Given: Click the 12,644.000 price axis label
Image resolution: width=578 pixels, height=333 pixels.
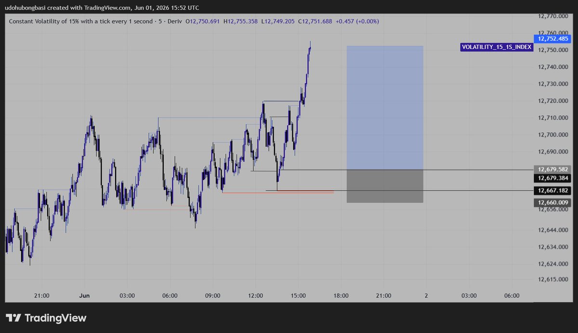Looking at the screenshot, I should coord(553,230).
